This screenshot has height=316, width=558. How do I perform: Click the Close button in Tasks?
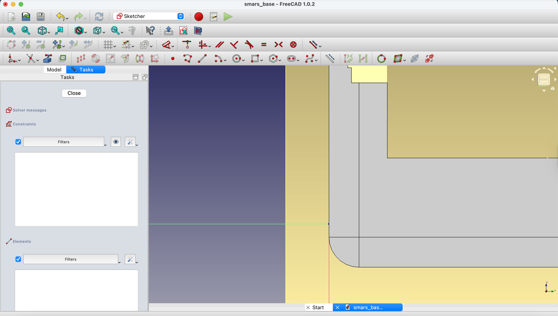tap(74, 93)
